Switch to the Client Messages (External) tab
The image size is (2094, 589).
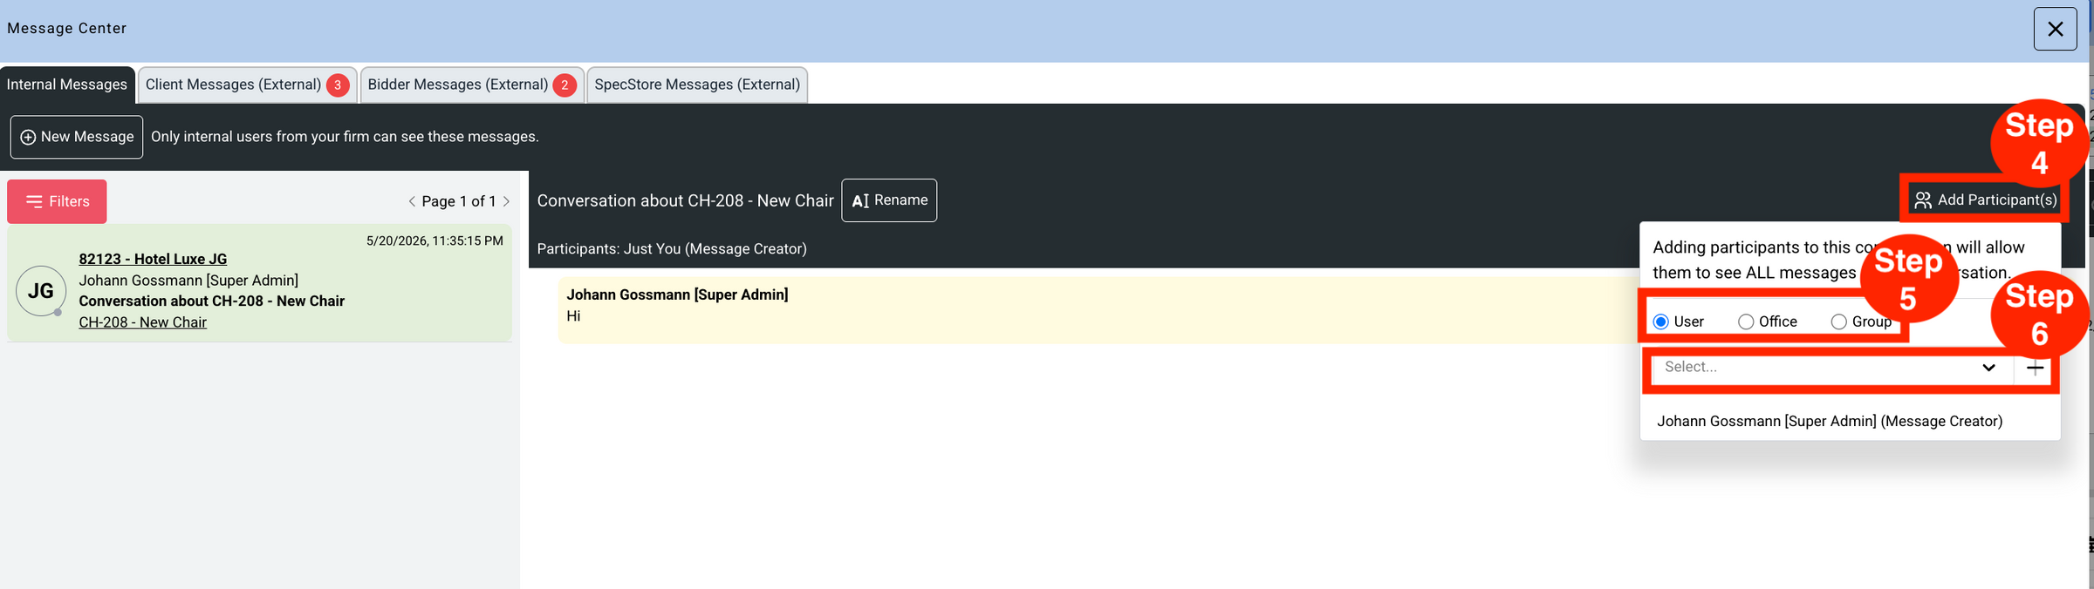tap(233, 85)
